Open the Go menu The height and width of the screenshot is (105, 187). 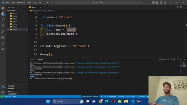[x=34, y=3]
